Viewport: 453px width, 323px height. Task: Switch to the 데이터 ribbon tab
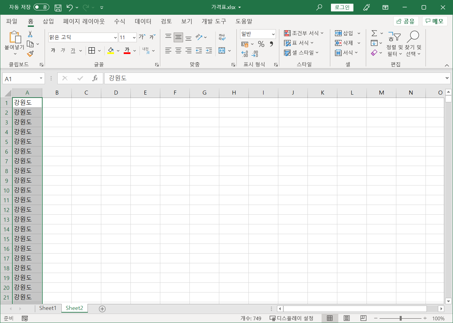(x=143, y=21)
